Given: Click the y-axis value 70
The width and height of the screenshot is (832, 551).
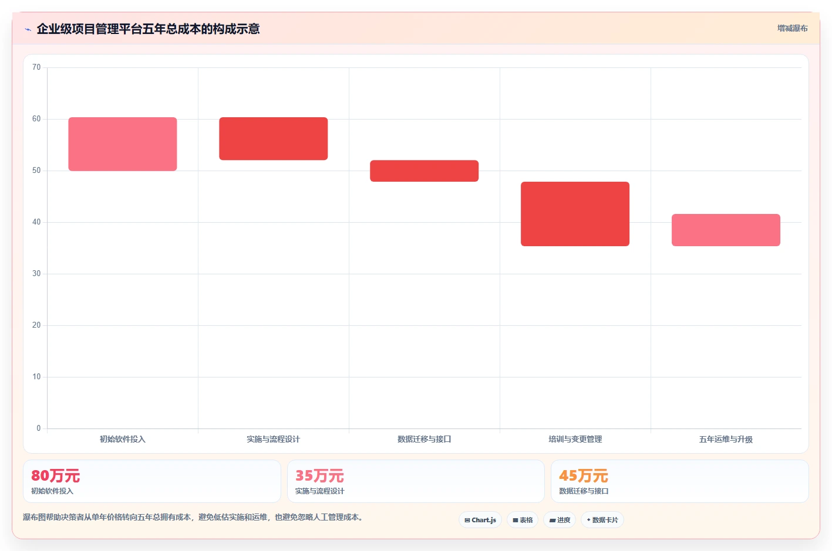Looking at the screenshot, I should 36,67.
